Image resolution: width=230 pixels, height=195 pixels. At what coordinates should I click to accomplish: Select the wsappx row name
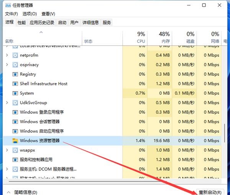pos(28,150)
